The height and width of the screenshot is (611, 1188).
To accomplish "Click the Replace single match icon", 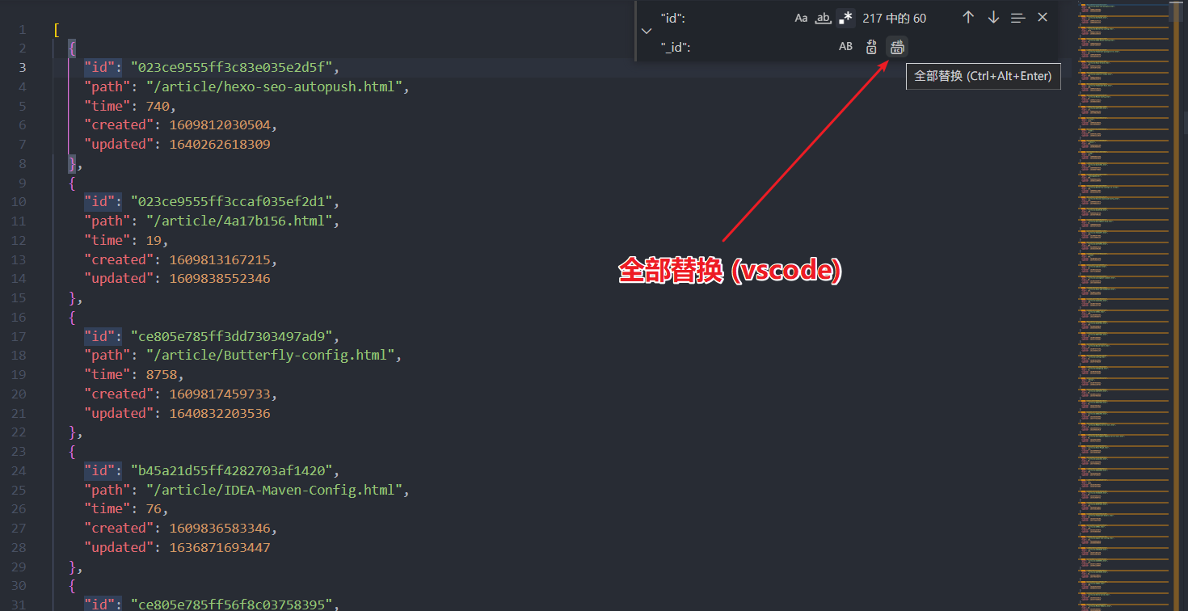I will tap(871, 47).
